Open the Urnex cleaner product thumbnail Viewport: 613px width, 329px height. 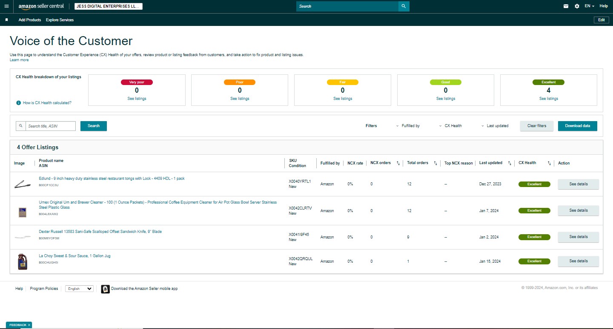pos(23,212)
